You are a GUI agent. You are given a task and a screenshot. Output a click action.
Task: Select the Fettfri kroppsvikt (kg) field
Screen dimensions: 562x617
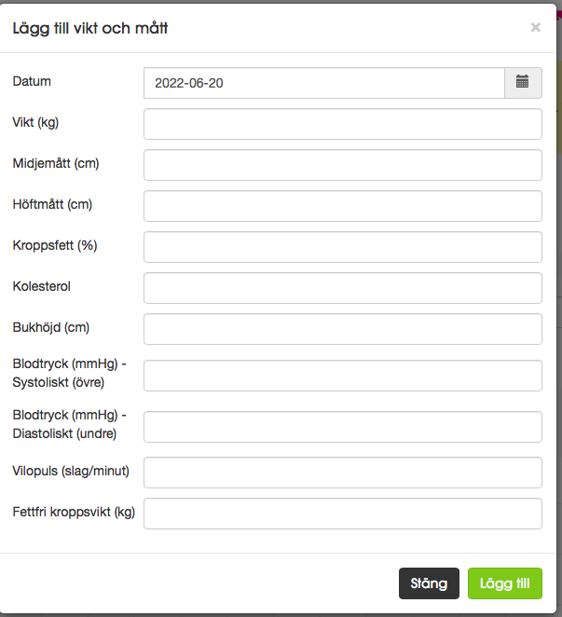[x=343, y=514]
